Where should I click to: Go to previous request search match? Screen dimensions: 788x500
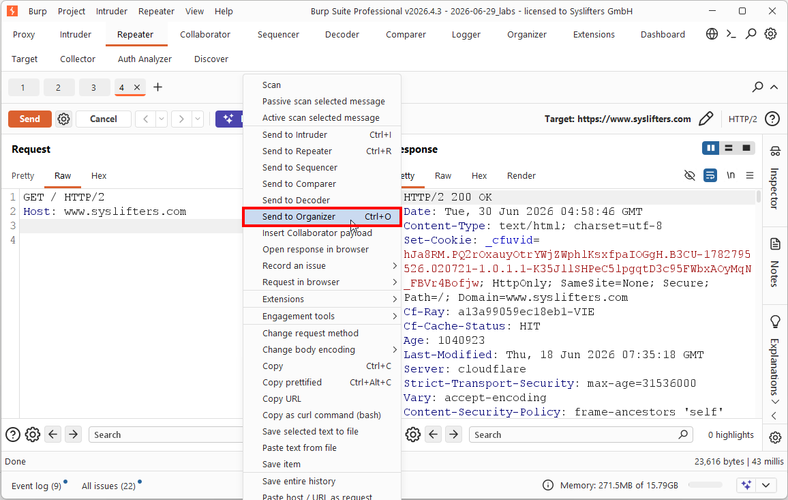coord(52,434)
